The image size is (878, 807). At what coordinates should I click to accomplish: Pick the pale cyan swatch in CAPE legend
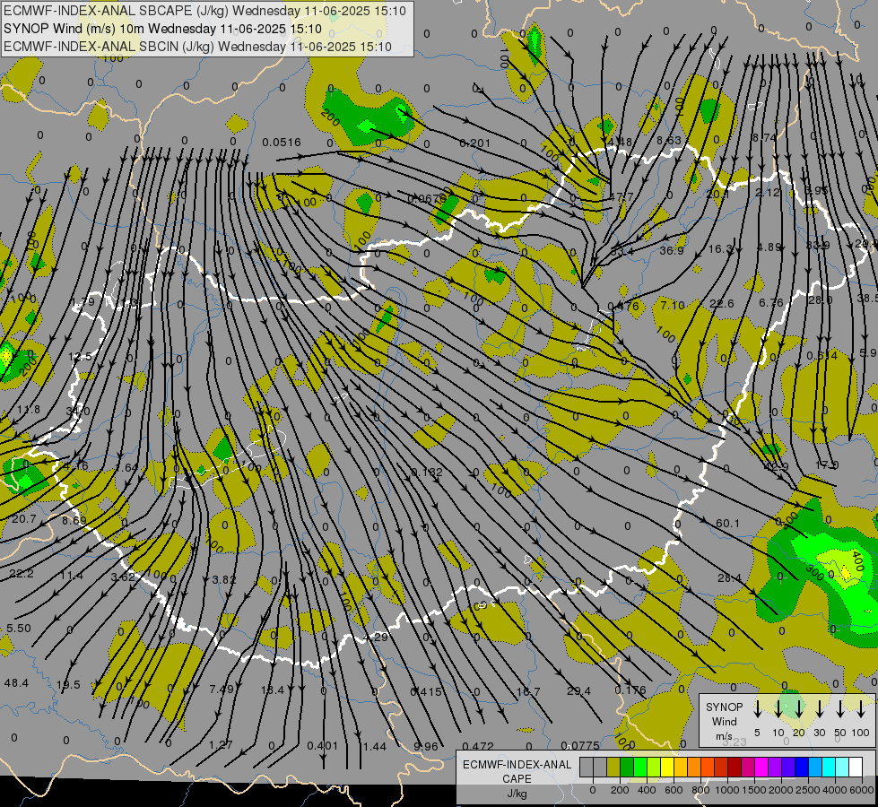[x=841, y=767]
